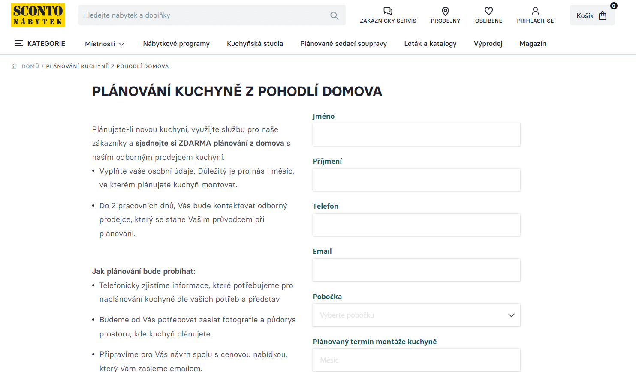Open Plánované sedací soupravy
636x372 pixels.
click(x=344, y=44)
